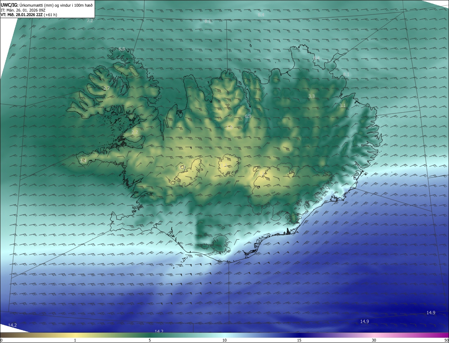This screenshot has height=343, width=449.
Task: Pick the pink legend color above tick 30
Action: click(x=374, y=335)
